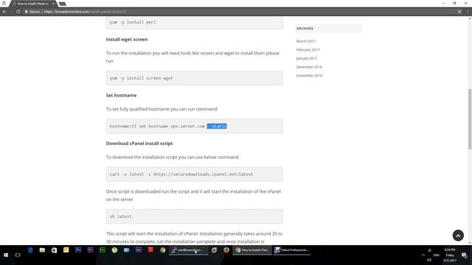This screenshot has width=472, height=265.
Task: Launch After Effects from the taskbar
Action: pyautogui.click(x=139, y=250)
